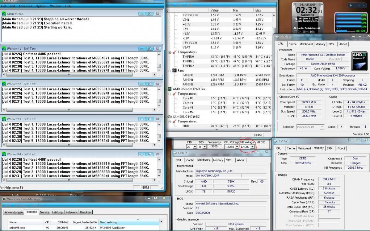Open the Test menu in Prime95

[3, 6]
